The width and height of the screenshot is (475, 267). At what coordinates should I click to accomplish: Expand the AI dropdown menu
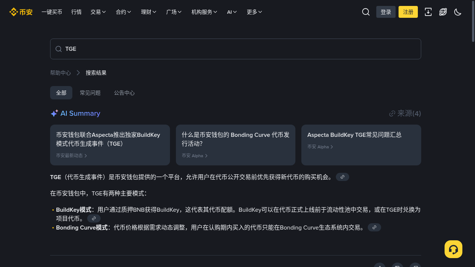tap(232, 12)
